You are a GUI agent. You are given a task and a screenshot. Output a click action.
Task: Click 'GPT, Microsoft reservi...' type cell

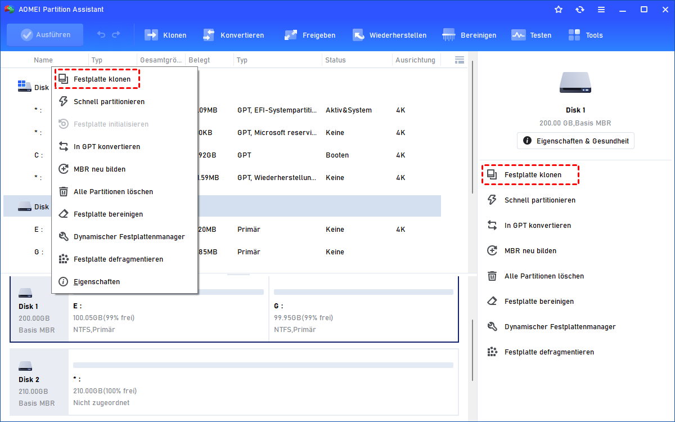point(277,133)
